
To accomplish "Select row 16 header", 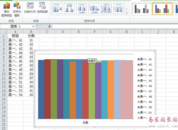I will click(x=4, y=99).
